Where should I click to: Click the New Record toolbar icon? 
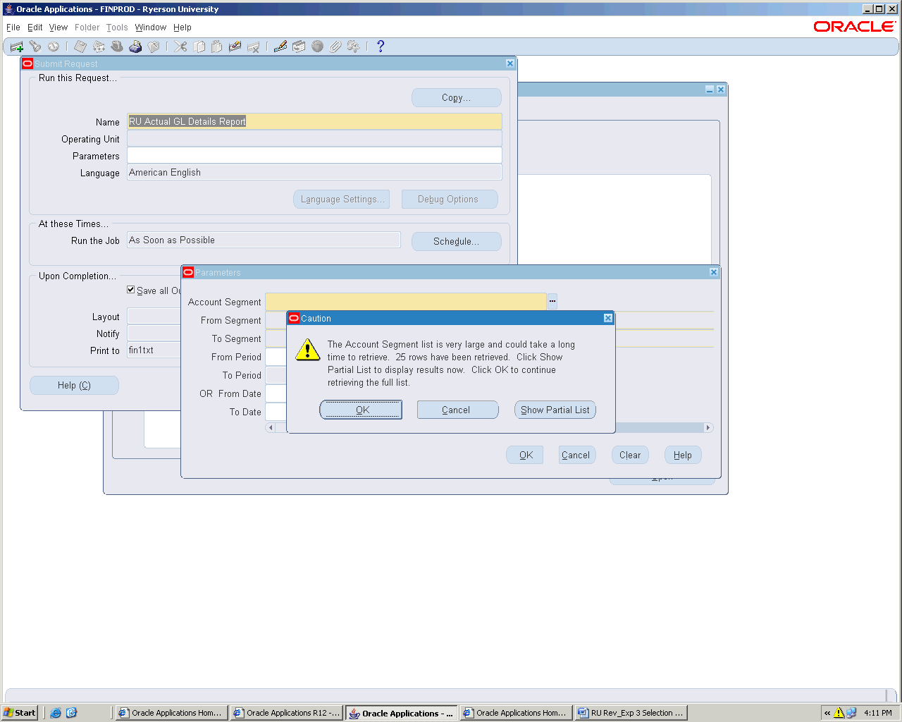17,47
